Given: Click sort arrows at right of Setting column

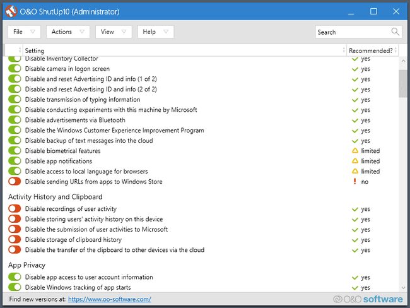Looking at the screenshot, I should point(344,50).
